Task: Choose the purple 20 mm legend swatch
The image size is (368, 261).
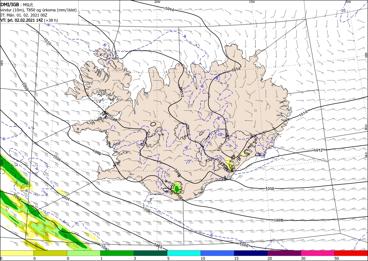Action: click(x=284, y=253)
